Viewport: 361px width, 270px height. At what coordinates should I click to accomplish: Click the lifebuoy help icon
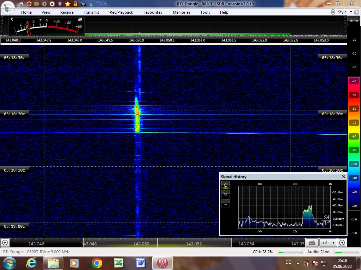pos(29,4)
